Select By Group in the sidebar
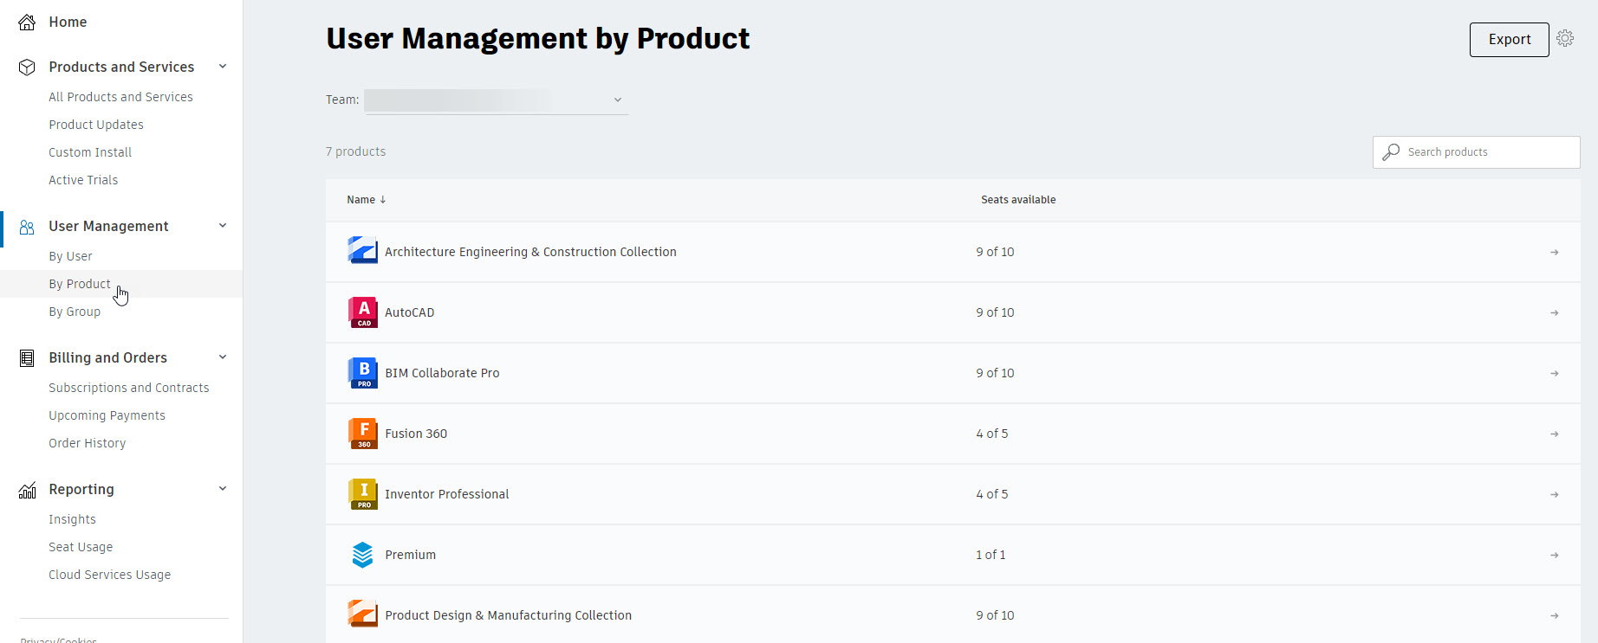This screenshot has width=1598, height=643. 75,312
